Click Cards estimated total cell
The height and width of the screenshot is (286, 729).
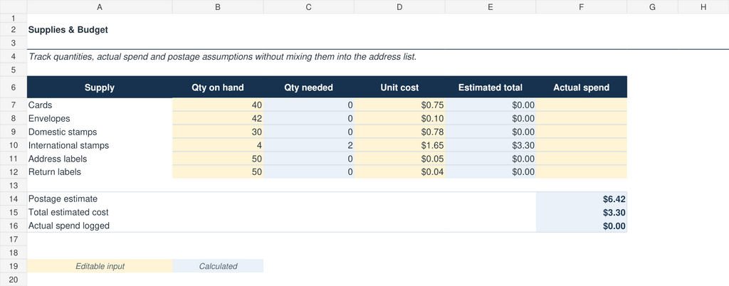[x=491, y=105]
